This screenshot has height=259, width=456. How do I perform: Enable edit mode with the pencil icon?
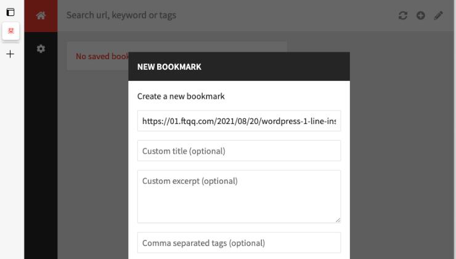[x=438, y=15]
